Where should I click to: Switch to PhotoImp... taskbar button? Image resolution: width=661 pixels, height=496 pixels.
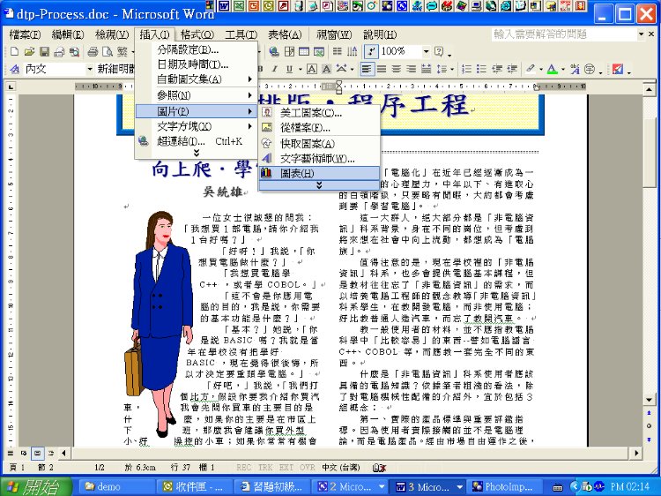coord(504,486)
